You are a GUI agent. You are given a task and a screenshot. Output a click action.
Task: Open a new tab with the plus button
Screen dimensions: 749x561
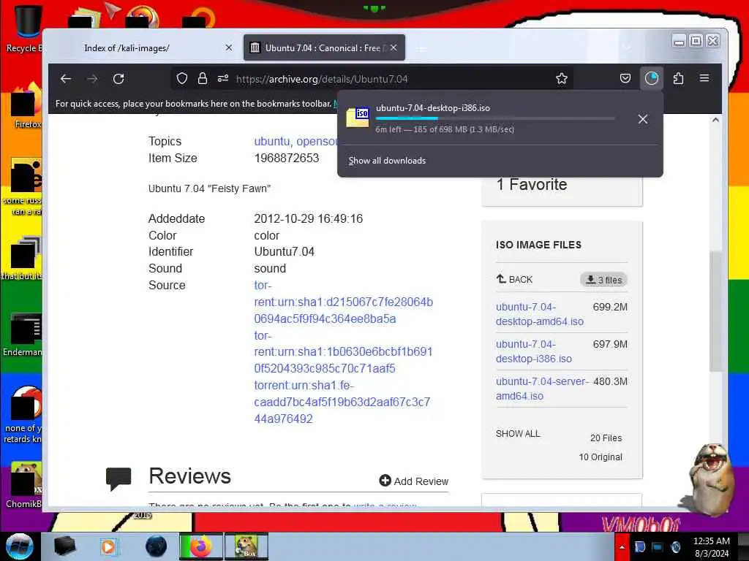point(421,49)
